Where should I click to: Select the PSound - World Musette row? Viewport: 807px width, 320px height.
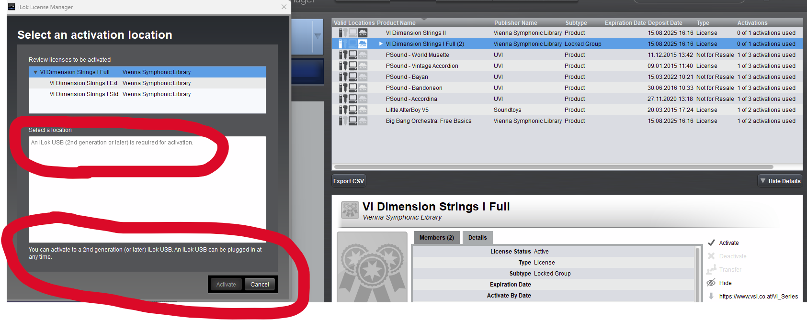[x=568, y=55]
